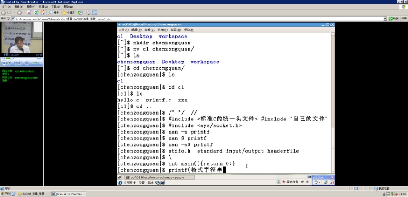This screenshot has width=408, height=197.
Task: Open terminal View (查看) menu
Action: pos(150,30)
